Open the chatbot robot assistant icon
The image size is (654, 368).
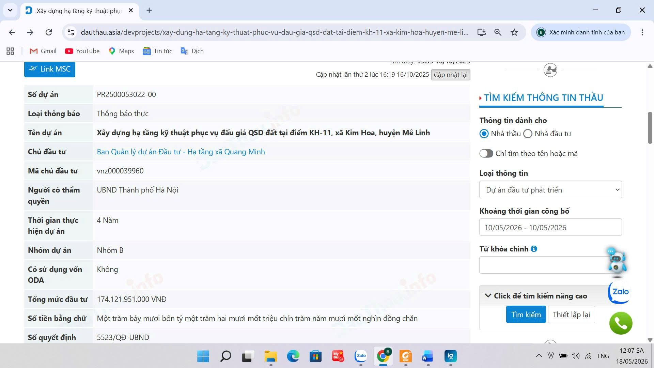point(617,261)
